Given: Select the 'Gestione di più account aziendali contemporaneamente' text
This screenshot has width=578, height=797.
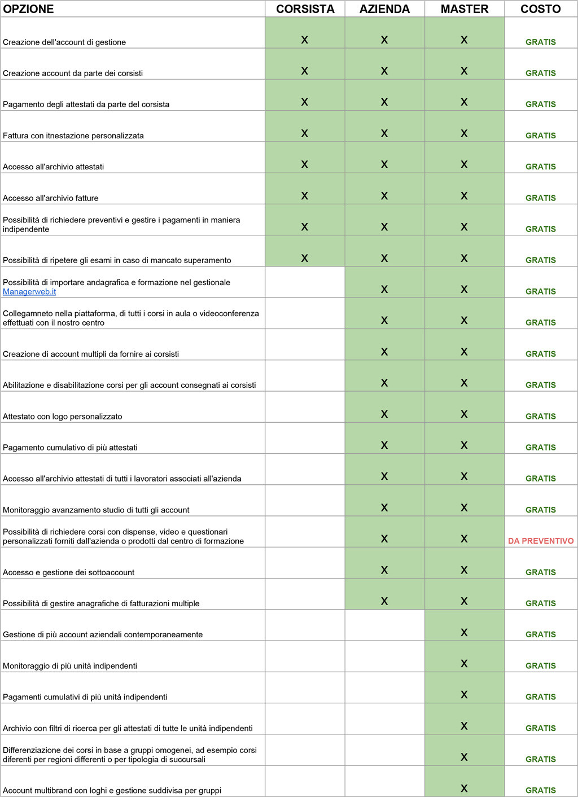Looking at the screenshot, I should tap(103, 634).
